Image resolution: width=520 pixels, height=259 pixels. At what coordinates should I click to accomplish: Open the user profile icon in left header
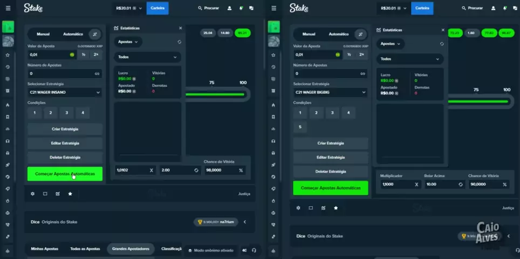229,8
